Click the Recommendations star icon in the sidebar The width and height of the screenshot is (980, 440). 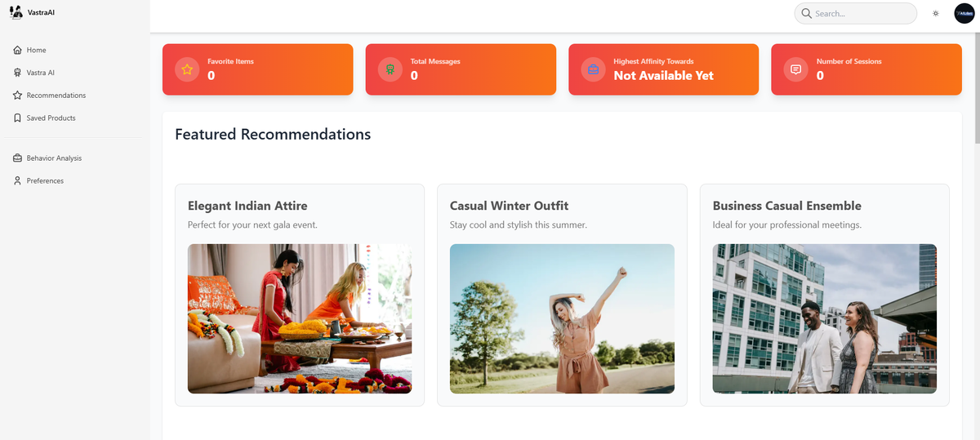(17, 96)
